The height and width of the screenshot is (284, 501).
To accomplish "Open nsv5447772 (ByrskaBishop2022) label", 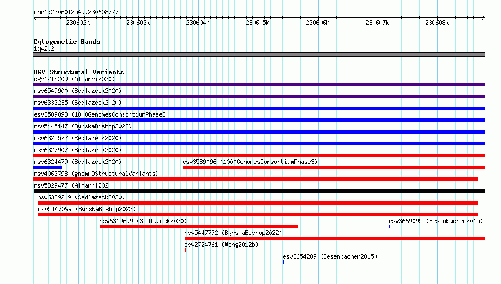I will click(x=233, y=233).
